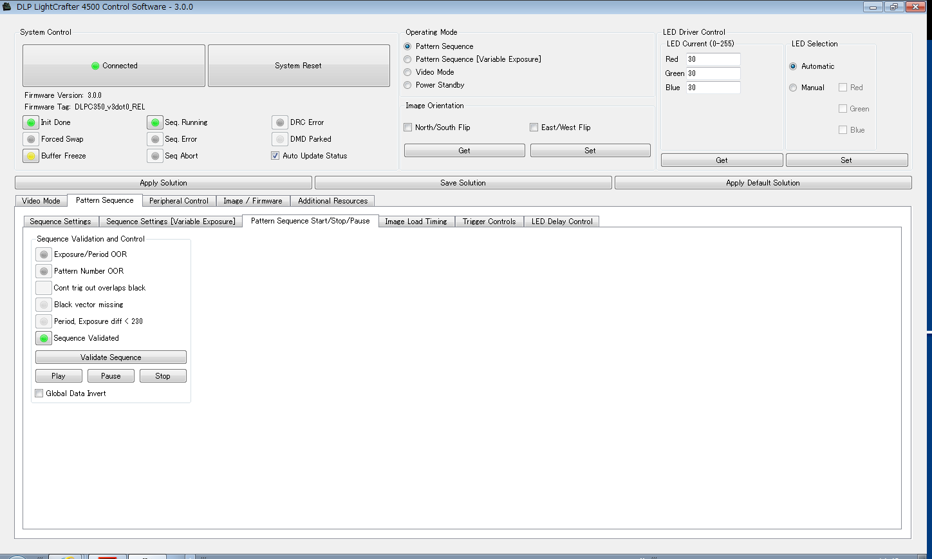Check the Red LED checkbox
This screenshot has height=559, width=932.
(x=843, y=88)
